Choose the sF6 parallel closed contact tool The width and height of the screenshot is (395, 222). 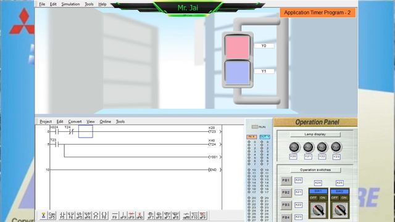click(x=88, y=215)
